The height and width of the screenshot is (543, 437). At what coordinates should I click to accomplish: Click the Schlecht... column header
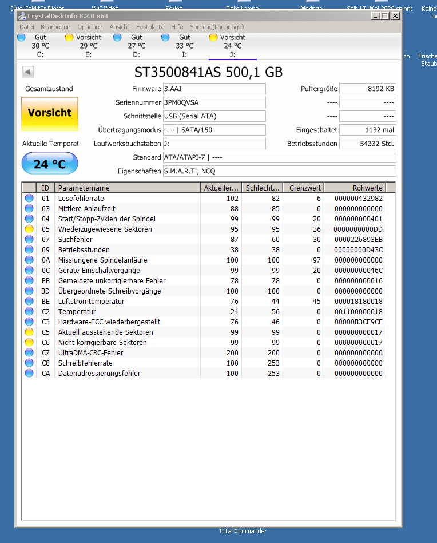(263, 188)
